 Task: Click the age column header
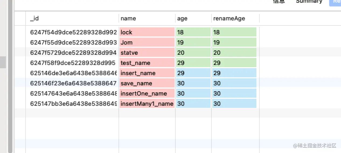coord(193,19)
